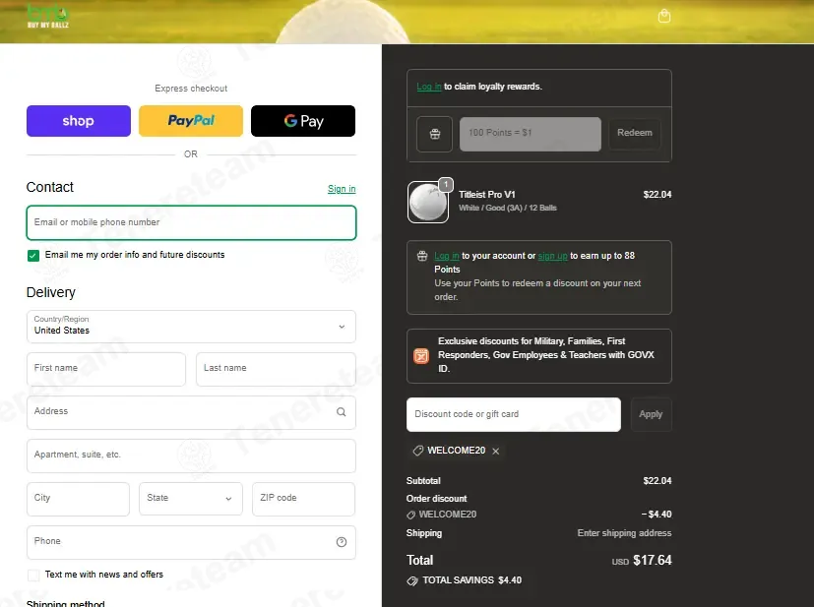
Task: Click the ZIP code field
Action: [x=304, y=499]
